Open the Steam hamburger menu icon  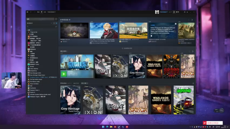[x=27, y=12]
